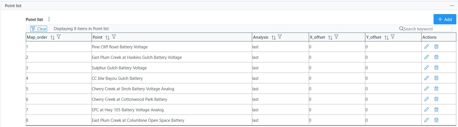Focus the Search keyword field
Screen dimensions: 458x127
[427, 29]
